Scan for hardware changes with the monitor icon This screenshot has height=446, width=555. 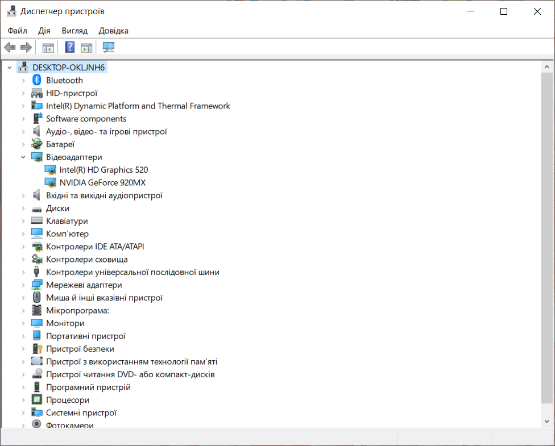click(x=108, y=47)
